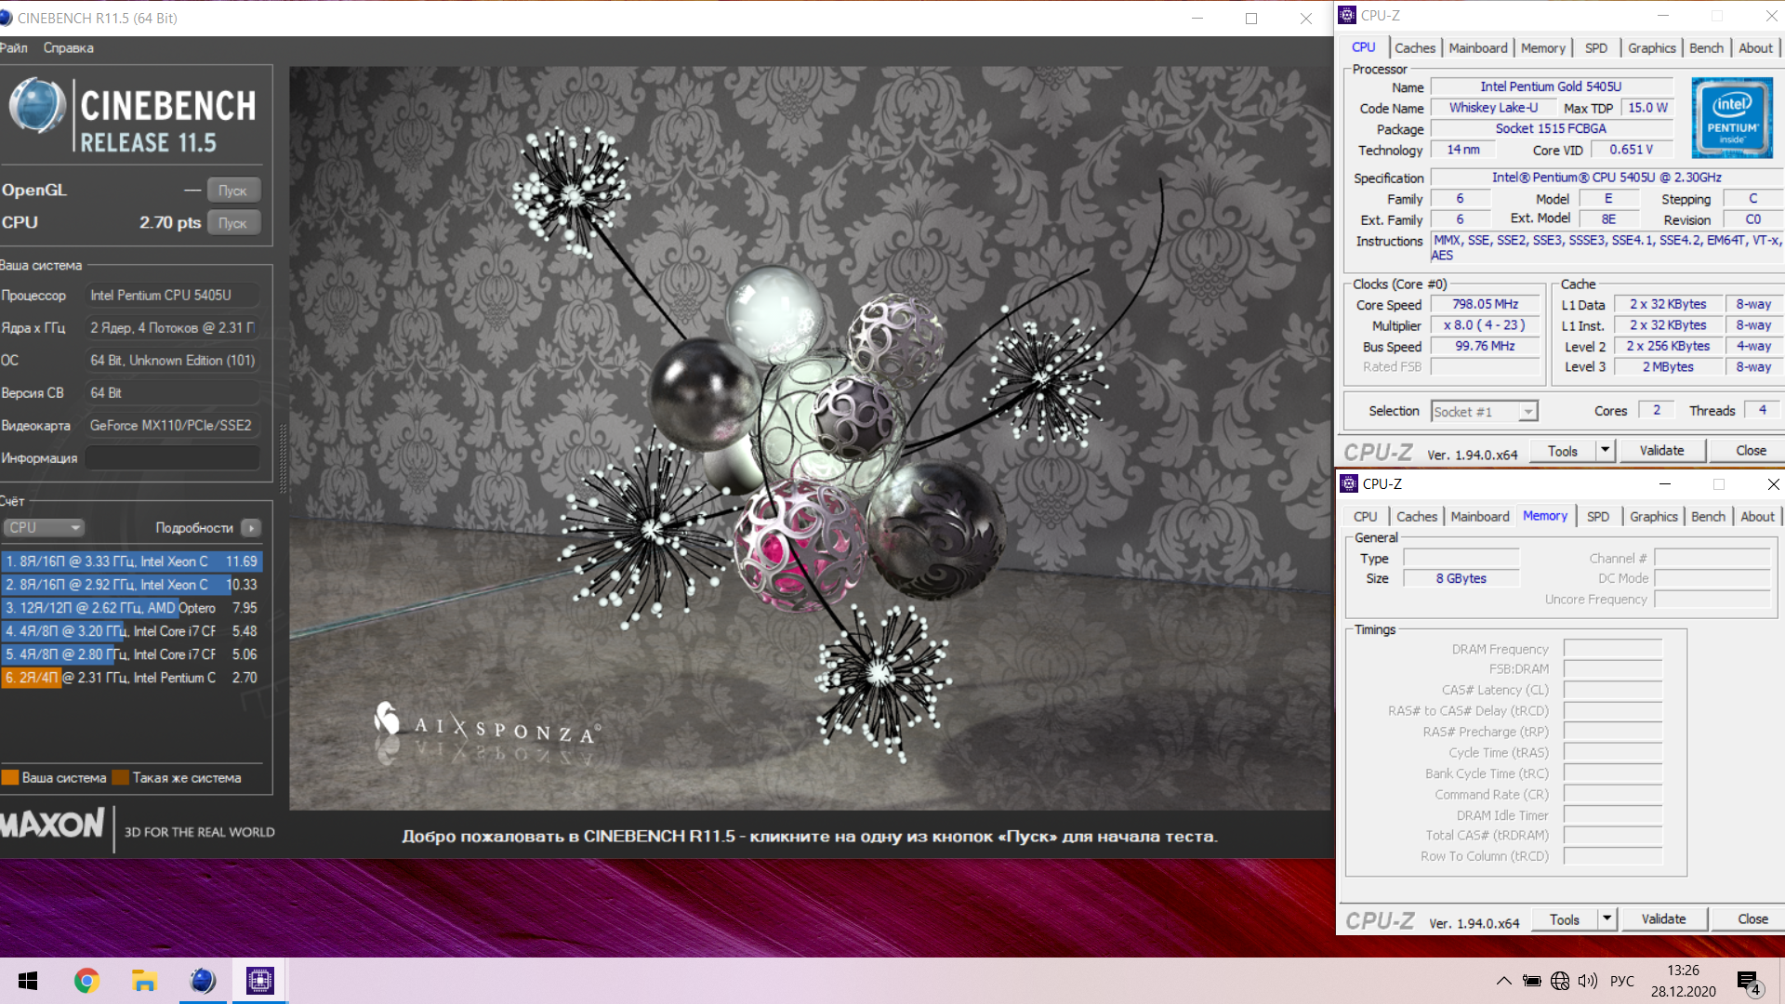Switch input language РУС indicator
Screen dimensions: 1785x1004
[x=1622, y=981]
